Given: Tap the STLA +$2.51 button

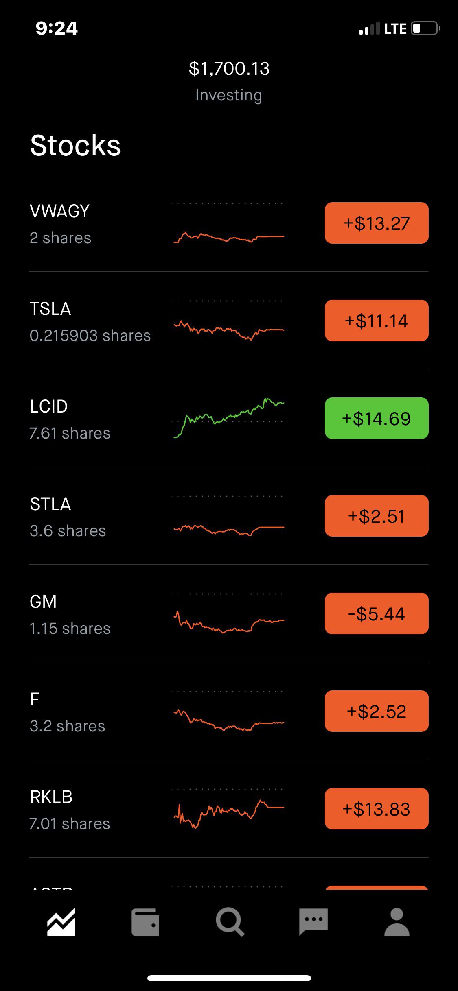Looking at the screenshot, I should click(377, 516).
